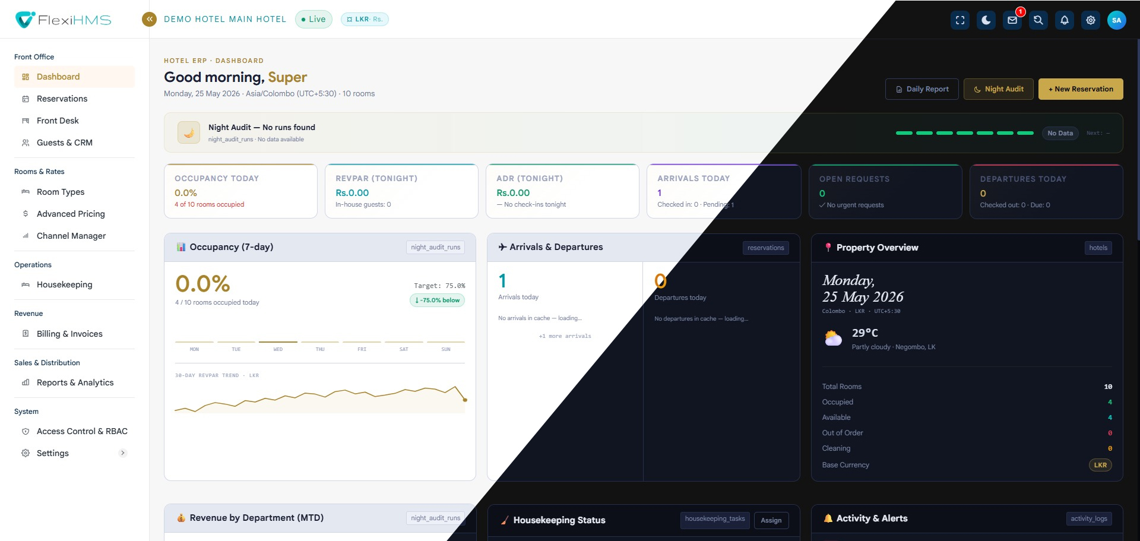Click the Housekeeping bed icon
This screenshot has height=541, width=1140.
click(26, 284)
